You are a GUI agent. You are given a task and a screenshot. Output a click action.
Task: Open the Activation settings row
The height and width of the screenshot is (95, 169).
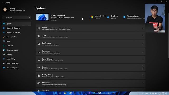91,90
